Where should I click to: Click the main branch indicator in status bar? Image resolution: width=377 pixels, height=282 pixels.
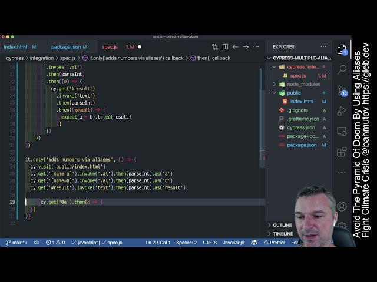tap(16, 243)
